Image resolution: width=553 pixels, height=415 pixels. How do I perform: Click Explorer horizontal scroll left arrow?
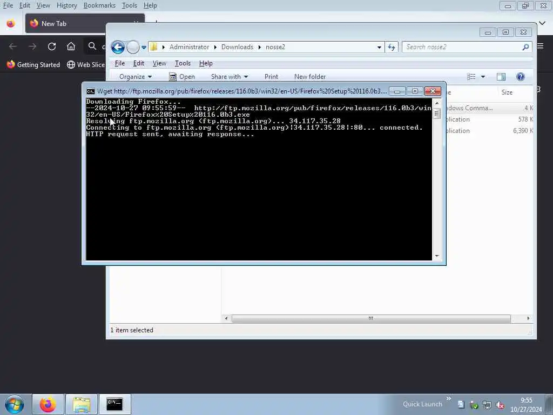226,318
